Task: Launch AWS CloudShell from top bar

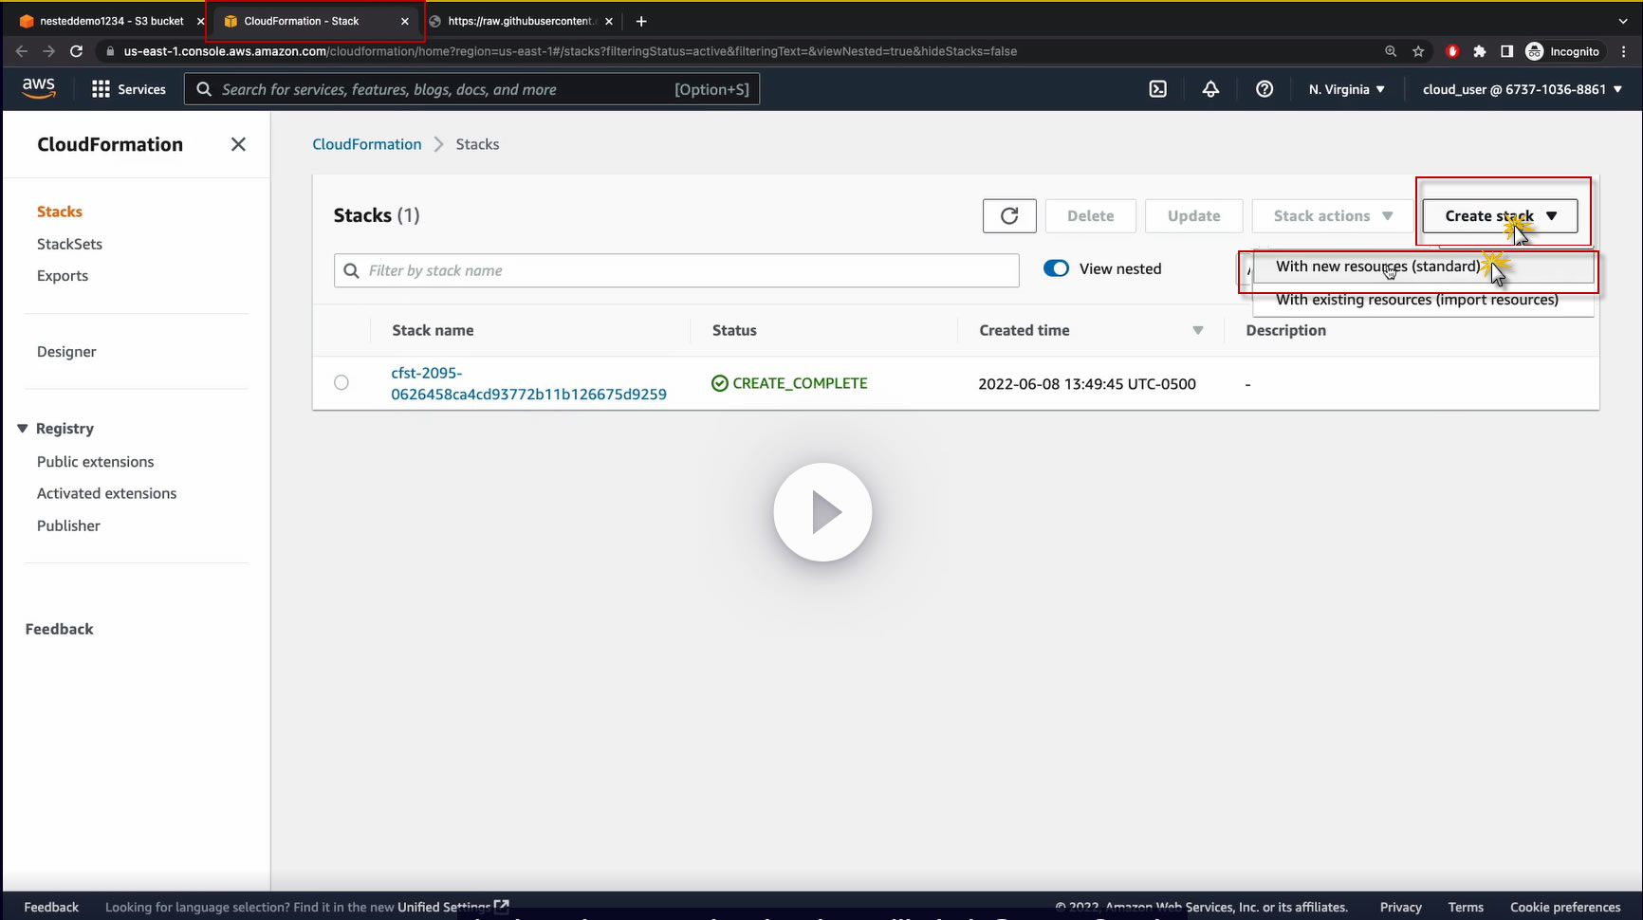Action: tap(1158, 89)
